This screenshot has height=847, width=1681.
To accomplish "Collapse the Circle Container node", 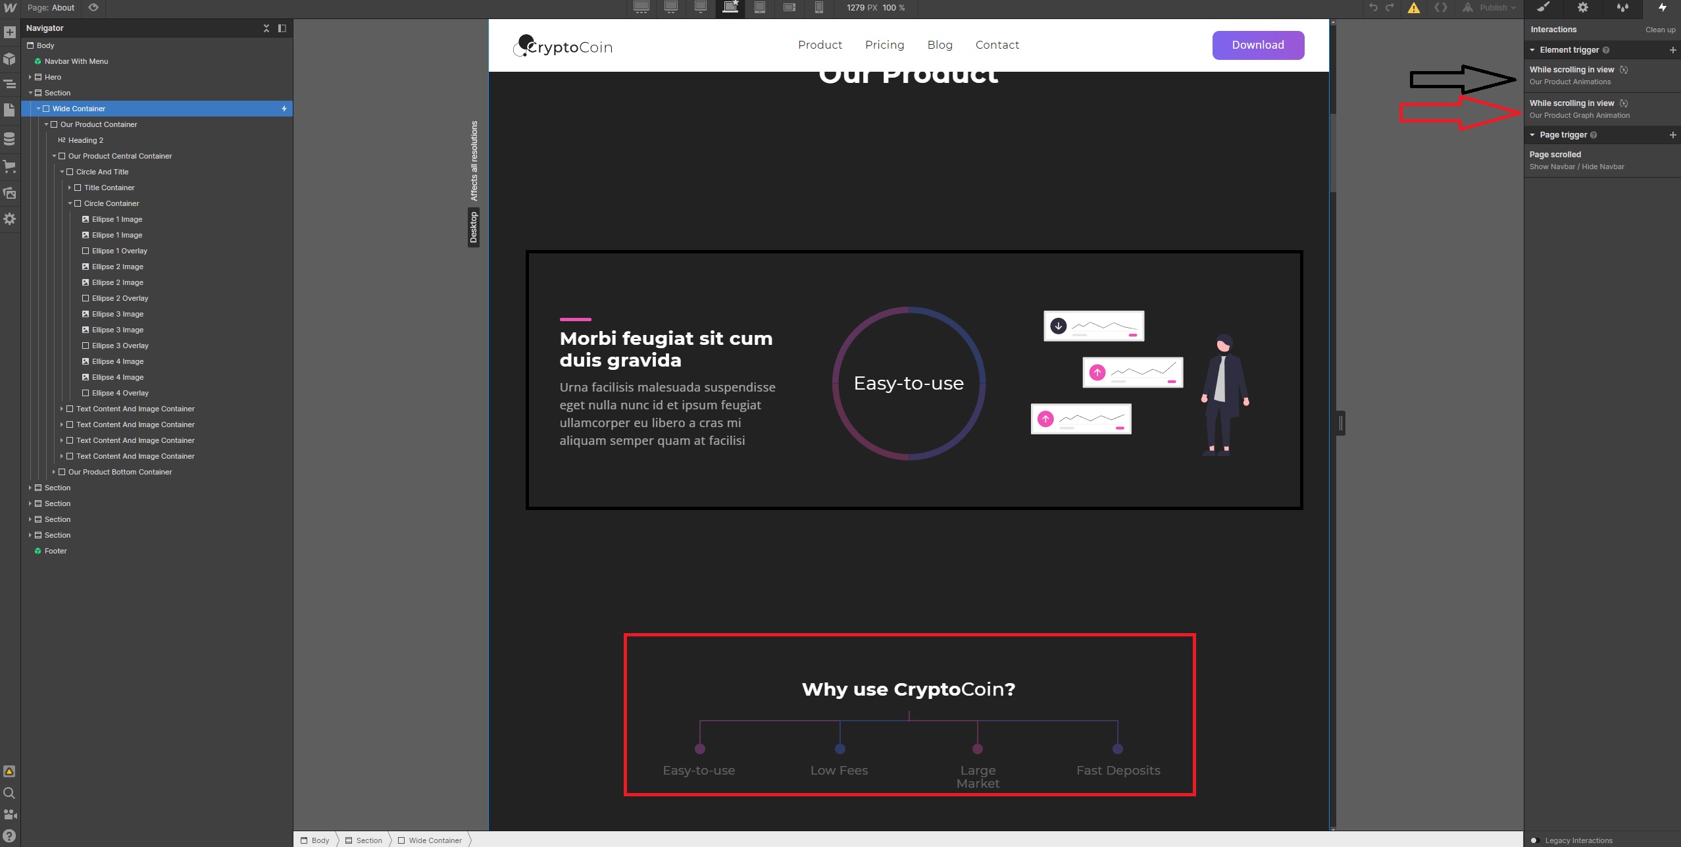I will coord(70,203).
